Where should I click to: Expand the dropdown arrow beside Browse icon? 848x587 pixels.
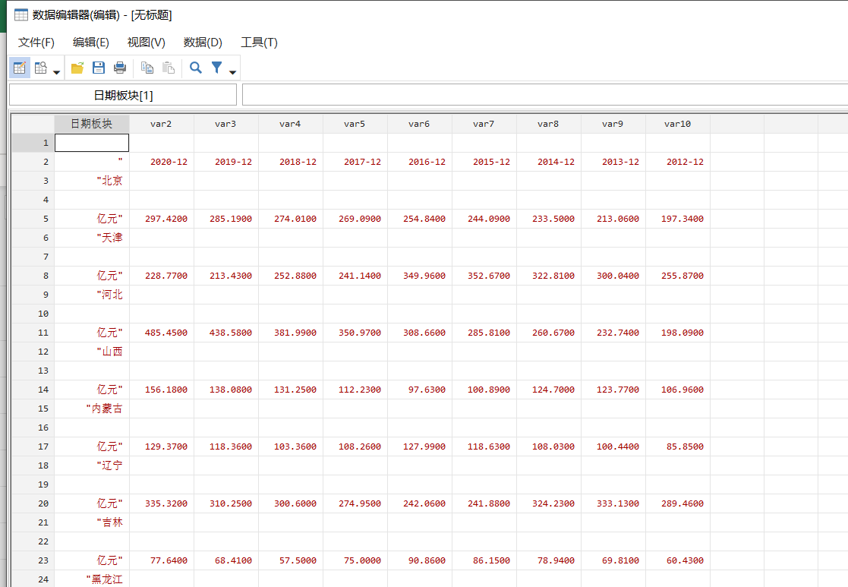(x=55, y=71)
